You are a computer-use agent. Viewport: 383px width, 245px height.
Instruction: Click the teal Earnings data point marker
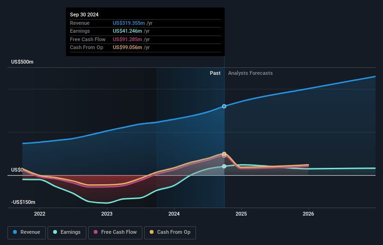224,166
